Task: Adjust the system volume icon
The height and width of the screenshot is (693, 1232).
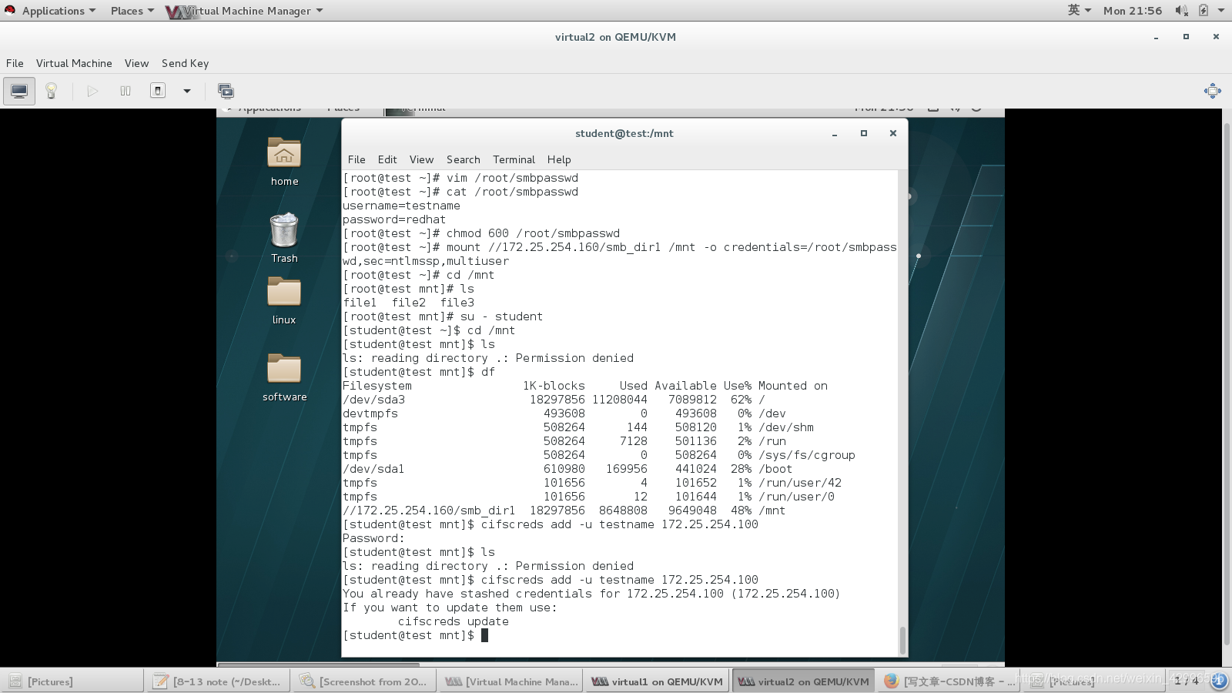Action: click(x=1181, y=10)
